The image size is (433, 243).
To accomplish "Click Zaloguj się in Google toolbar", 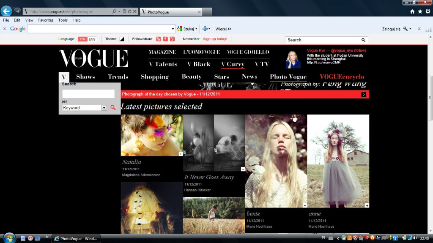I will click(x=391, y=29).
